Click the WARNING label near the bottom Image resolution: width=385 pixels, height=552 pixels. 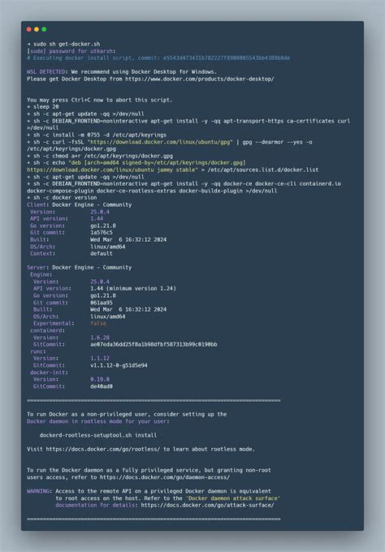tap(39, 491)
